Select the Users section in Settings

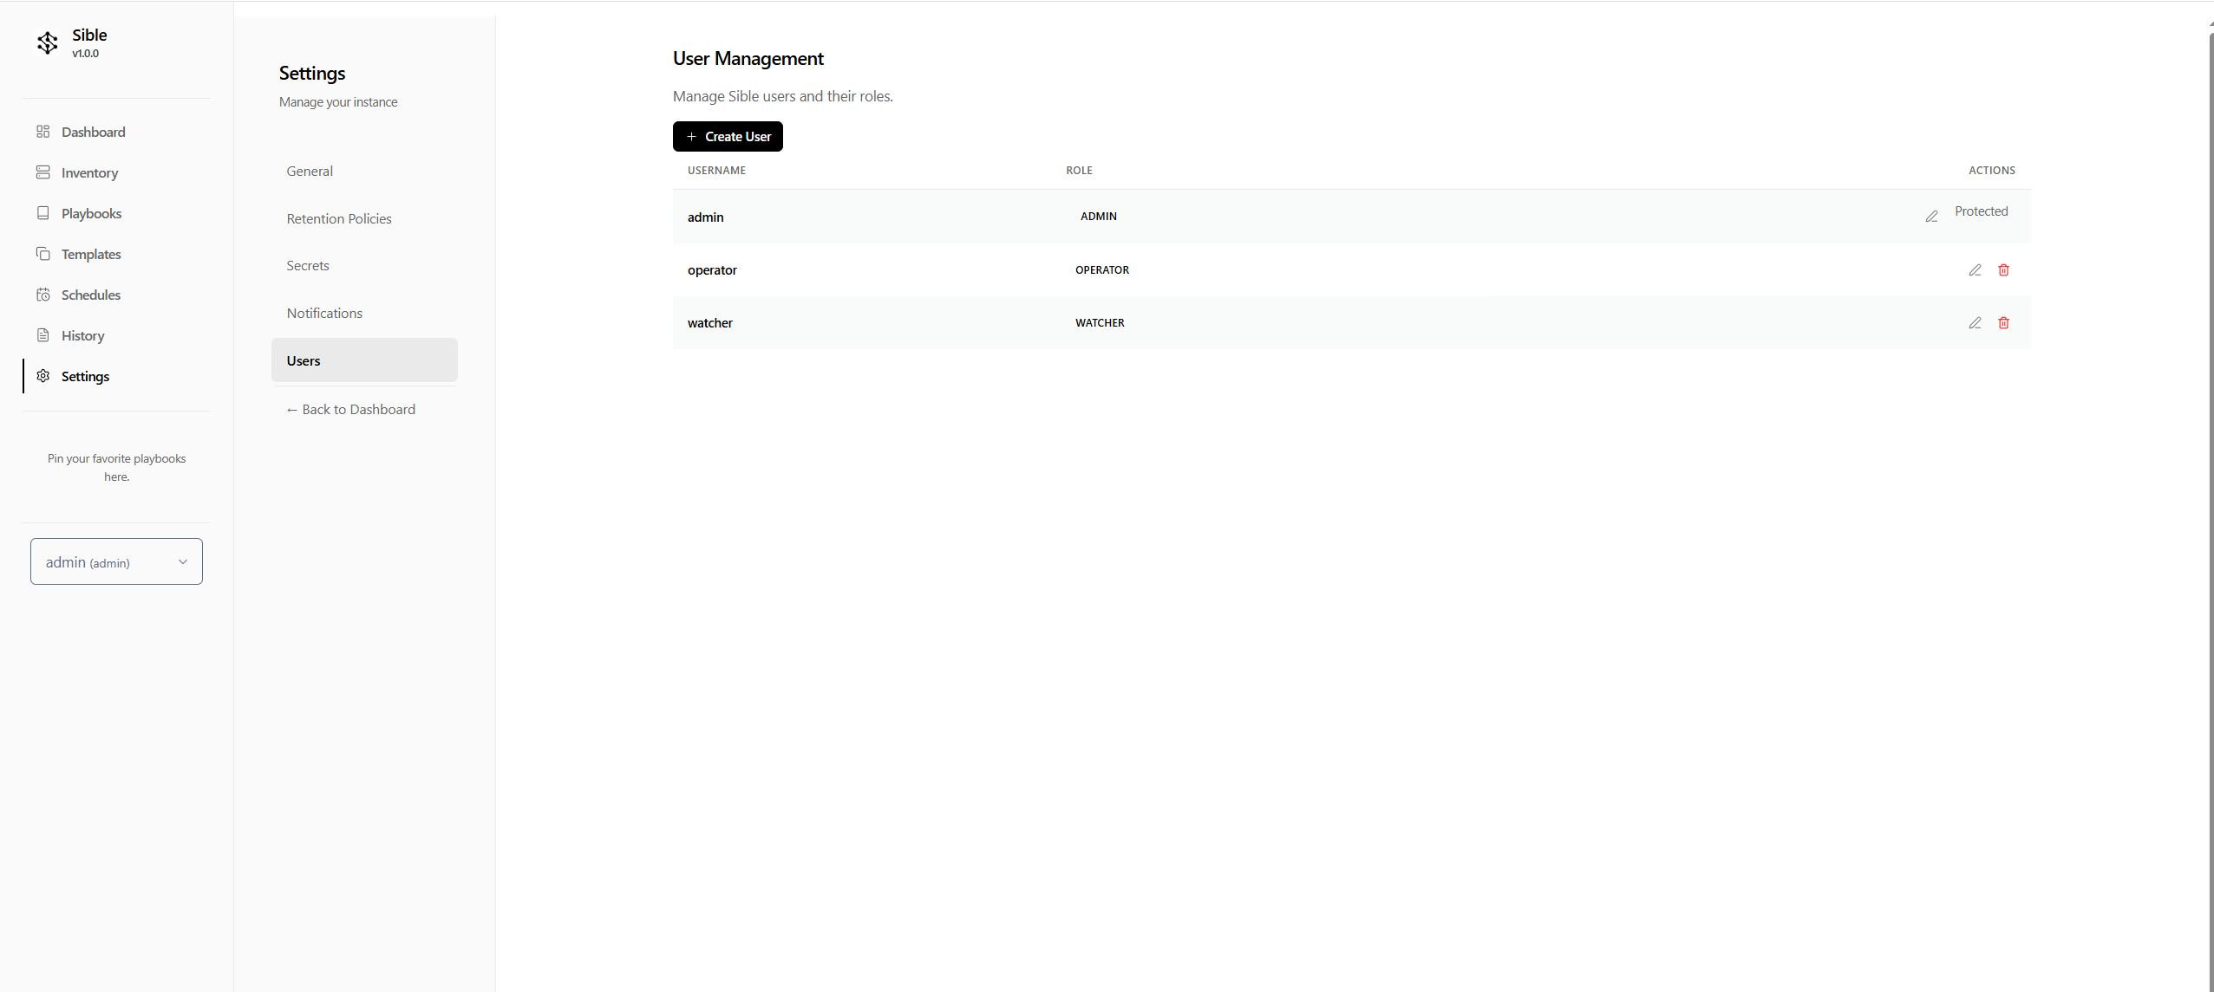coord(302,360)
